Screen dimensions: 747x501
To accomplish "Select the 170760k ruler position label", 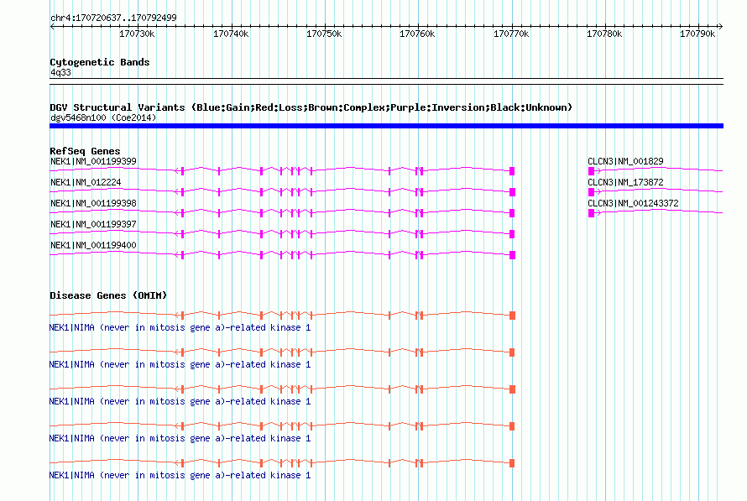I will 417,34.
